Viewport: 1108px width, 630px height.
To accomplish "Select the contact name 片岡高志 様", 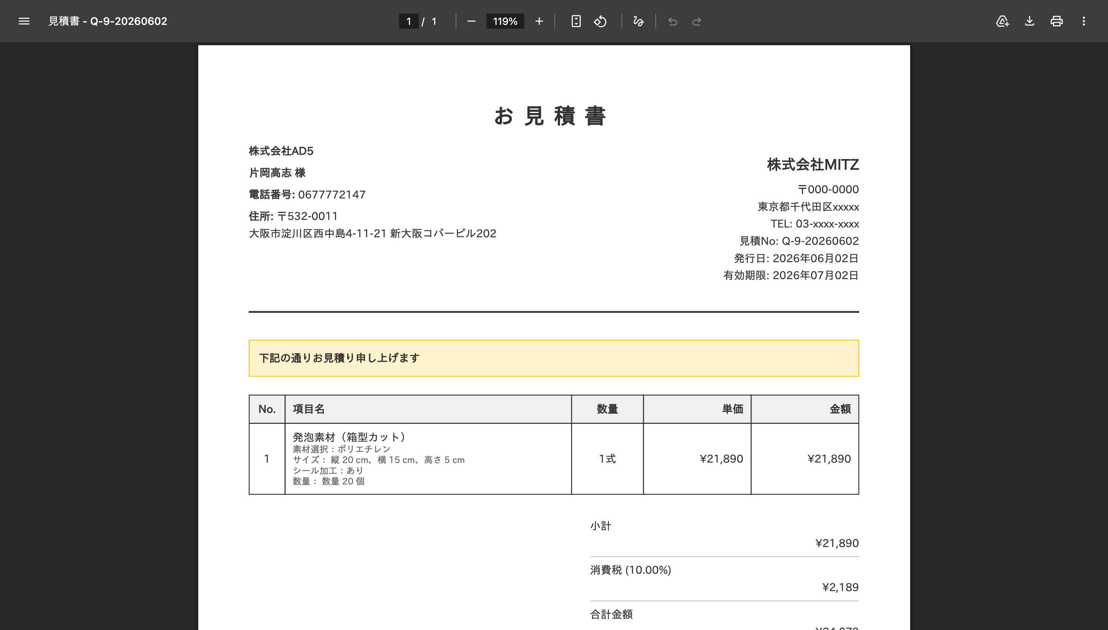I will (x=277, y=173).
